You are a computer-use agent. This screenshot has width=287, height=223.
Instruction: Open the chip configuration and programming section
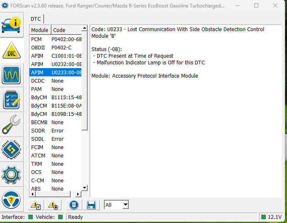(x=11, y=149)
